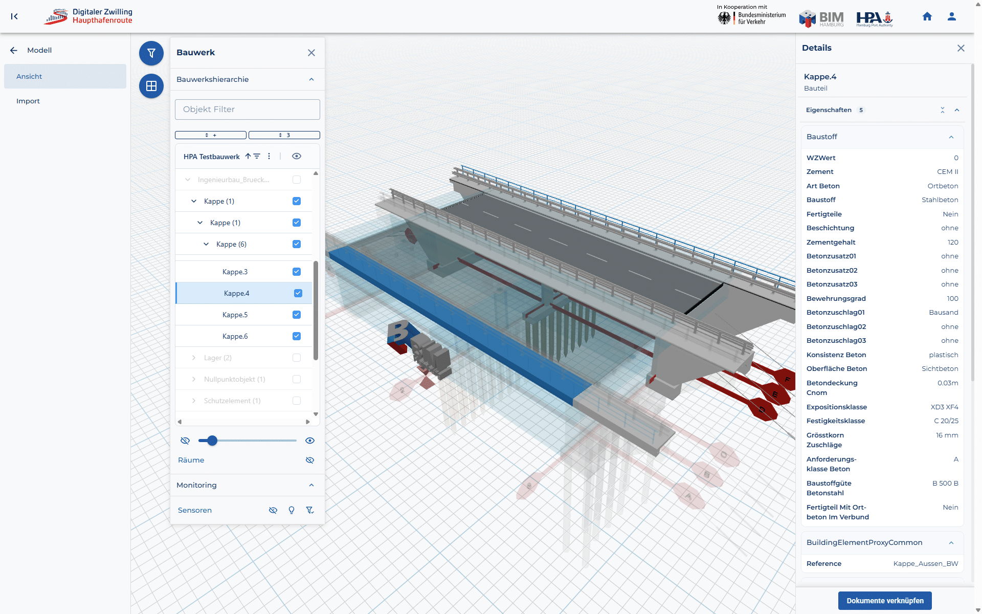Collapse the Kappe (6) tree node
The height and width of the screenshot is (614, 982).
pos(206,244)
